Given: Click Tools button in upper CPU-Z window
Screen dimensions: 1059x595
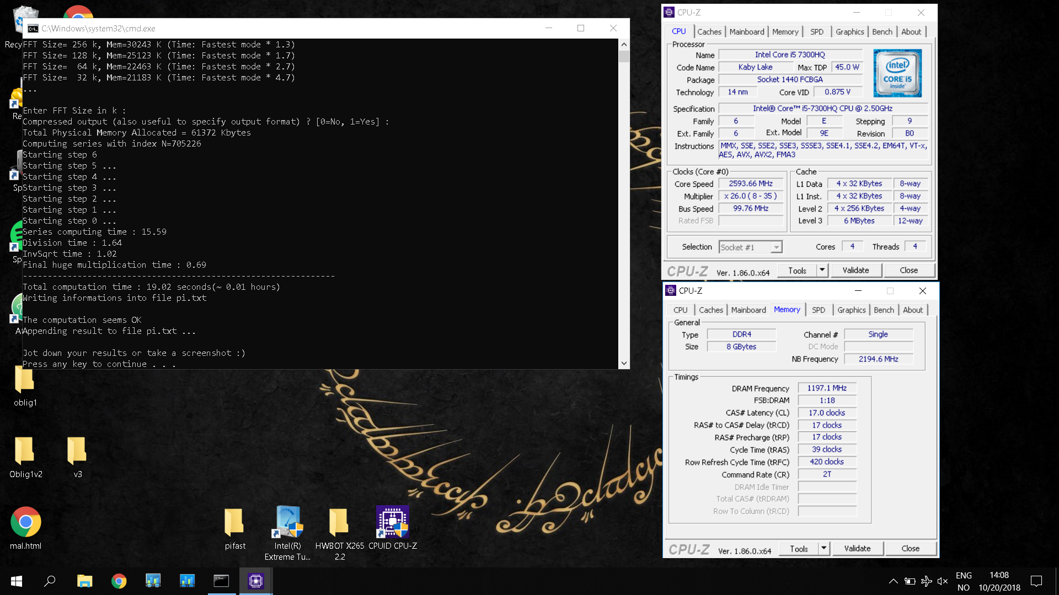Looking at the screenshot, I should [x=797, y=271].
